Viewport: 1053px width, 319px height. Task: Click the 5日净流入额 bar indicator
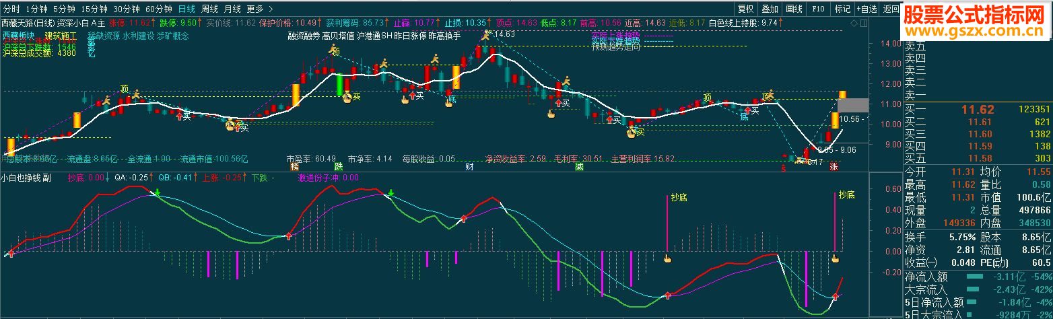970,302
